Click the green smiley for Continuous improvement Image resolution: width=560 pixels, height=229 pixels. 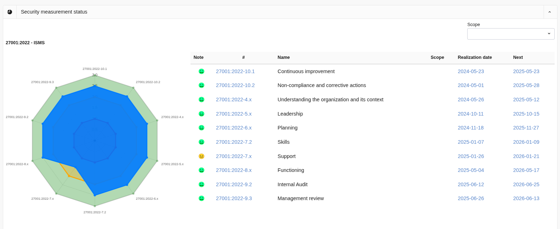202,71
